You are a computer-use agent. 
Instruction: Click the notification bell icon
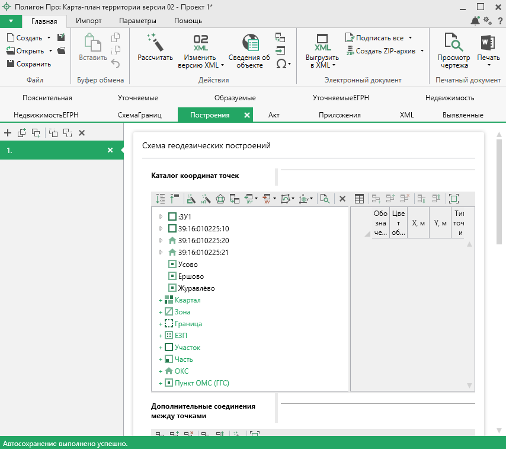(x=475, y=21)
